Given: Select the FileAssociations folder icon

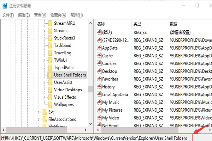Looking at the screenshot, I should click(x=45, y=119).
